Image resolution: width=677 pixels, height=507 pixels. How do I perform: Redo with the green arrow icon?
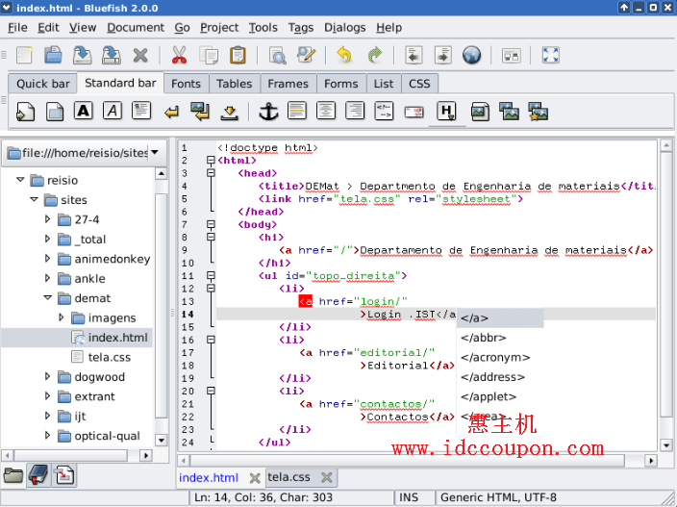[x=374, y=55]
